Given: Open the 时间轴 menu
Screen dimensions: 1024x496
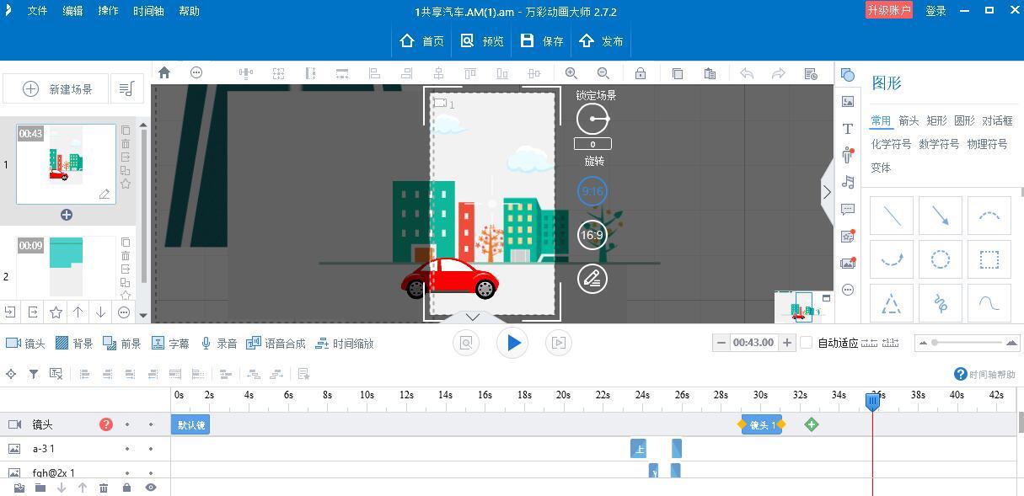Looking at the screenshot, I should pos(148,11).
